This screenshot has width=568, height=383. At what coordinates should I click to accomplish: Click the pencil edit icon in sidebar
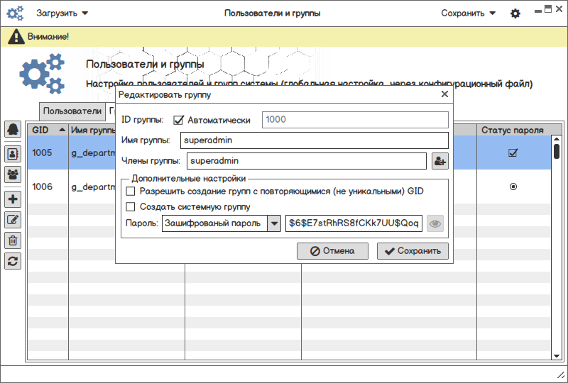click(x=13, y=220)
